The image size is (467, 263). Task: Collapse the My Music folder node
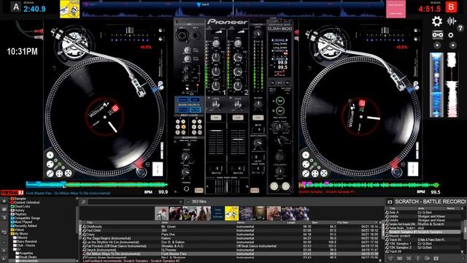coord(9,234)
